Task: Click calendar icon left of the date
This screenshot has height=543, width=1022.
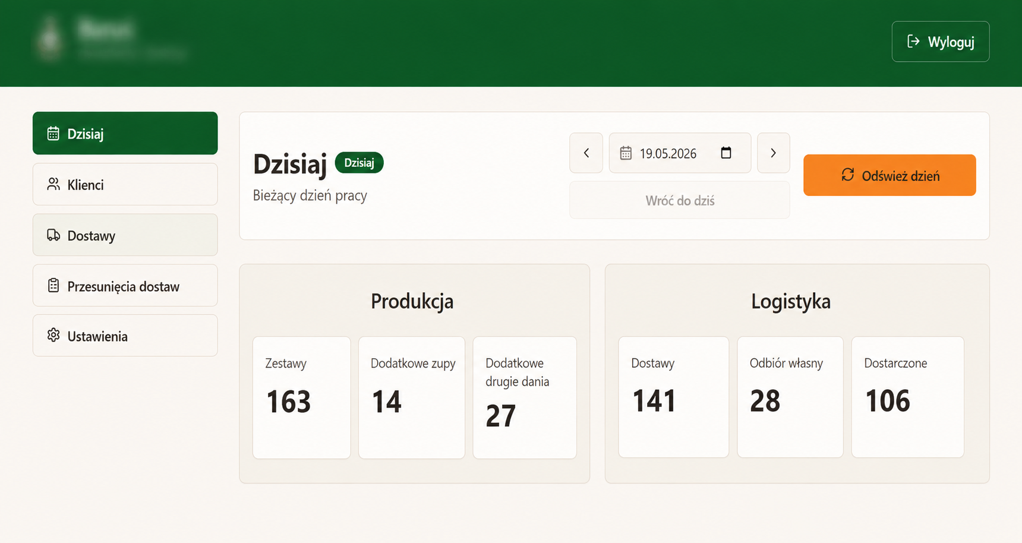Action: click(x=626, y=153)
